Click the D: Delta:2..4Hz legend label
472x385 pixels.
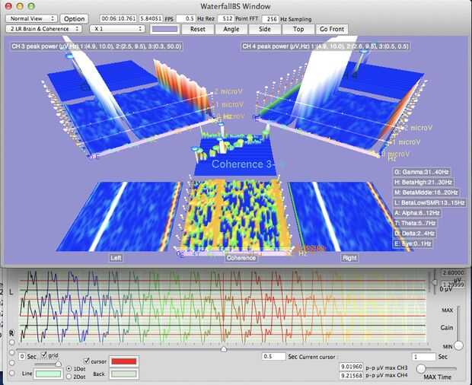414,233
